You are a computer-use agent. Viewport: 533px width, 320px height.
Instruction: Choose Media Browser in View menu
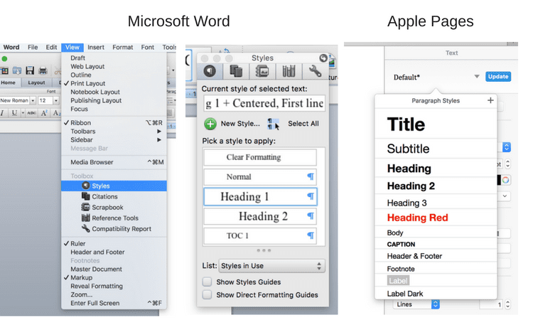pyautogui.click(x=114, y=162)
